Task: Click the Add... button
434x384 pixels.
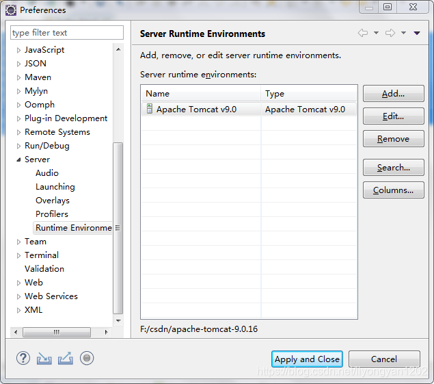Action: click(393, 94)
